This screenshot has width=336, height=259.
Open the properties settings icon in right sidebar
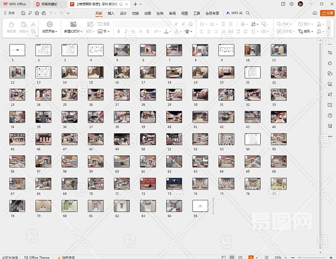[330, 53]
